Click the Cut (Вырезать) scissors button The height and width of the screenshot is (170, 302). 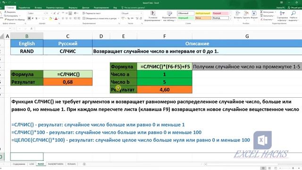click(10, 12)
